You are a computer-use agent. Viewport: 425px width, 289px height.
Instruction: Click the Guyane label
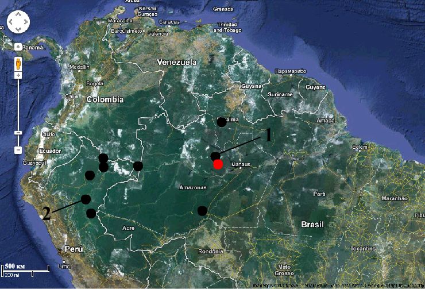pyautogui.click(x=315, y=87)
